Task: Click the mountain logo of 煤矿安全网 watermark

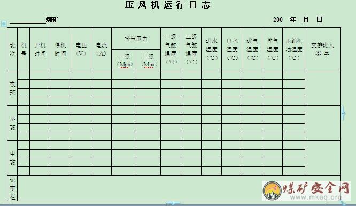Action: click(x=272, y=191)
